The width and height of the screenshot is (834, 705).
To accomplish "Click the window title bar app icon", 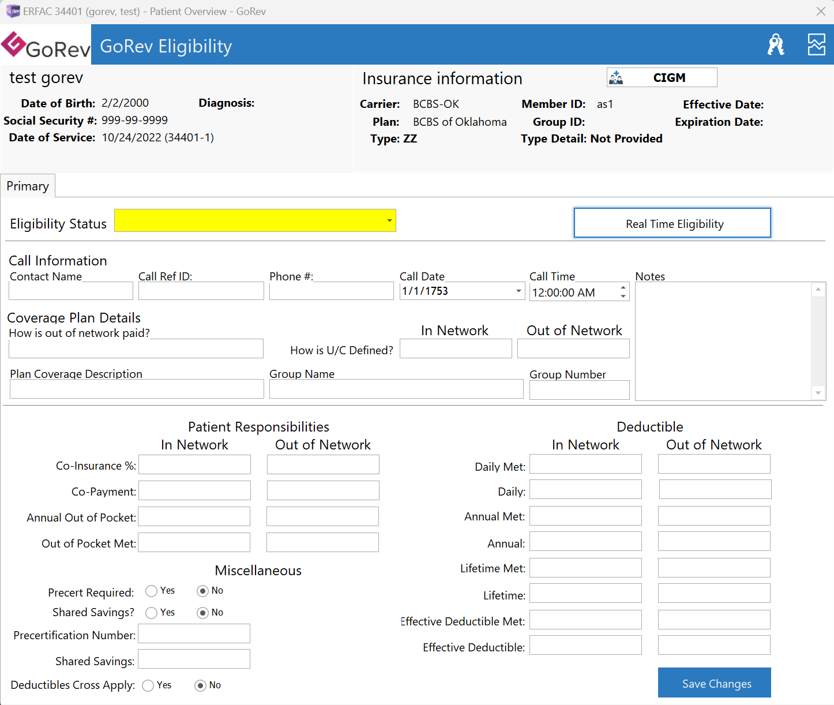I will click(x=13, y=11).
